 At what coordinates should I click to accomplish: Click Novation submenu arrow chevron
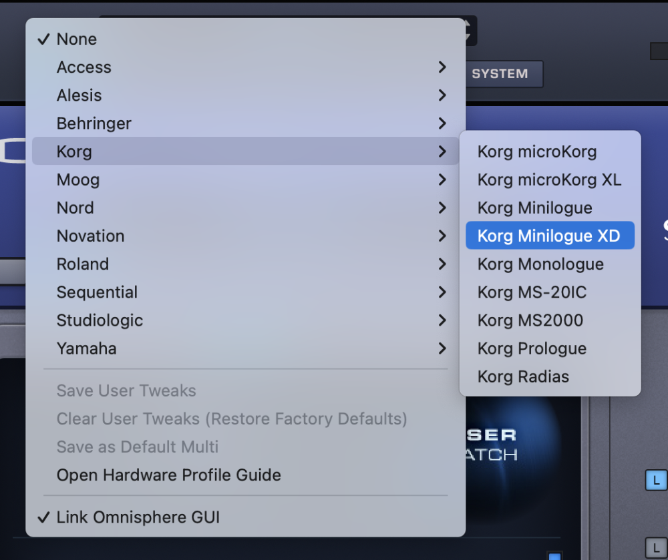(x=442, y=236)
